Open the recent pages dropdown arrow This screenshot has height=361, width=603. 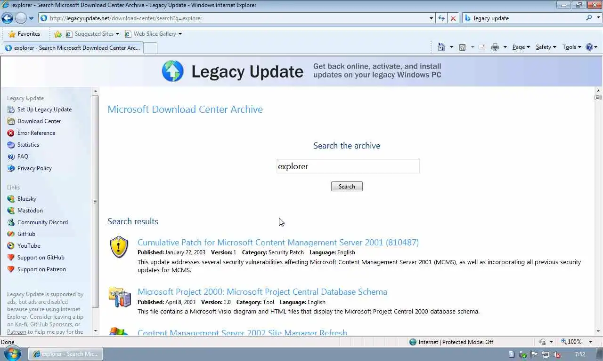click(x=32, y=18)
